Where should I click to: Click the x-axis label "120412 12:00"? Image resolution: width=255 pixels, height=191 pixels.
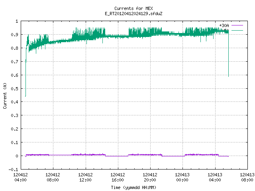pos(85,177)
